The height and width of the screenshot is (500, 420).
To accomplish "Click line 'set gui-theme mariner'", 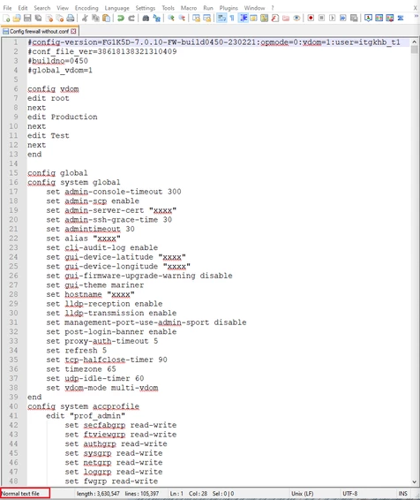I will click(x=95, y=284).
